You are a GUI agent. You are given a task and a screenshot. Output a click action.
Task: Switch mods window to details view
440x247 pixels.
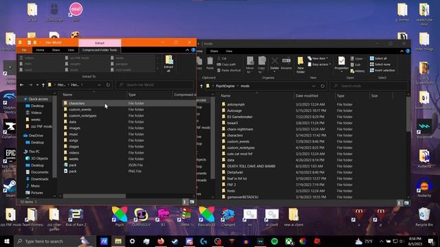(x=399, y=203)
